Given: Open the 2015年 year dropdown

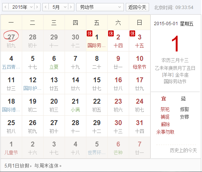Looking at the screenshot, I should coord(21,7).
